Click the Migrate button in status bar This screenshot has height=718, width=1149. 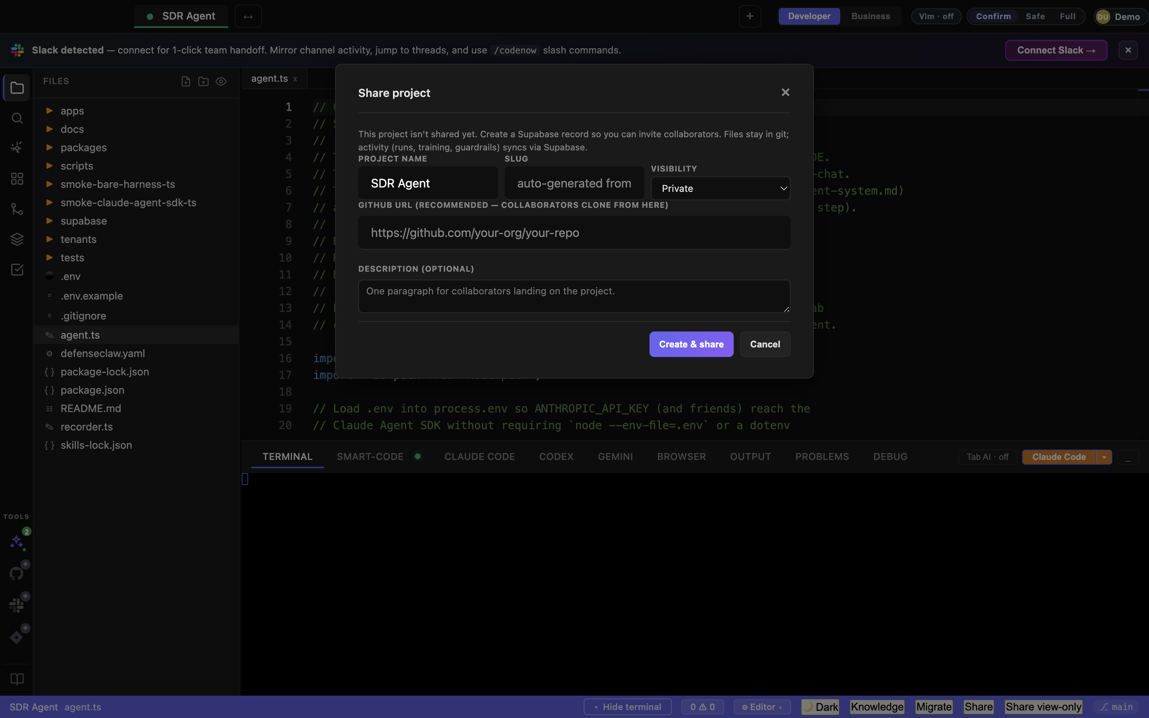tap(934, 707)
